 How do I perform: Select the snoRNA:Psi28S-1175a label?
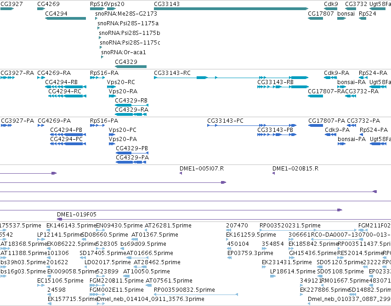point(128,23)
